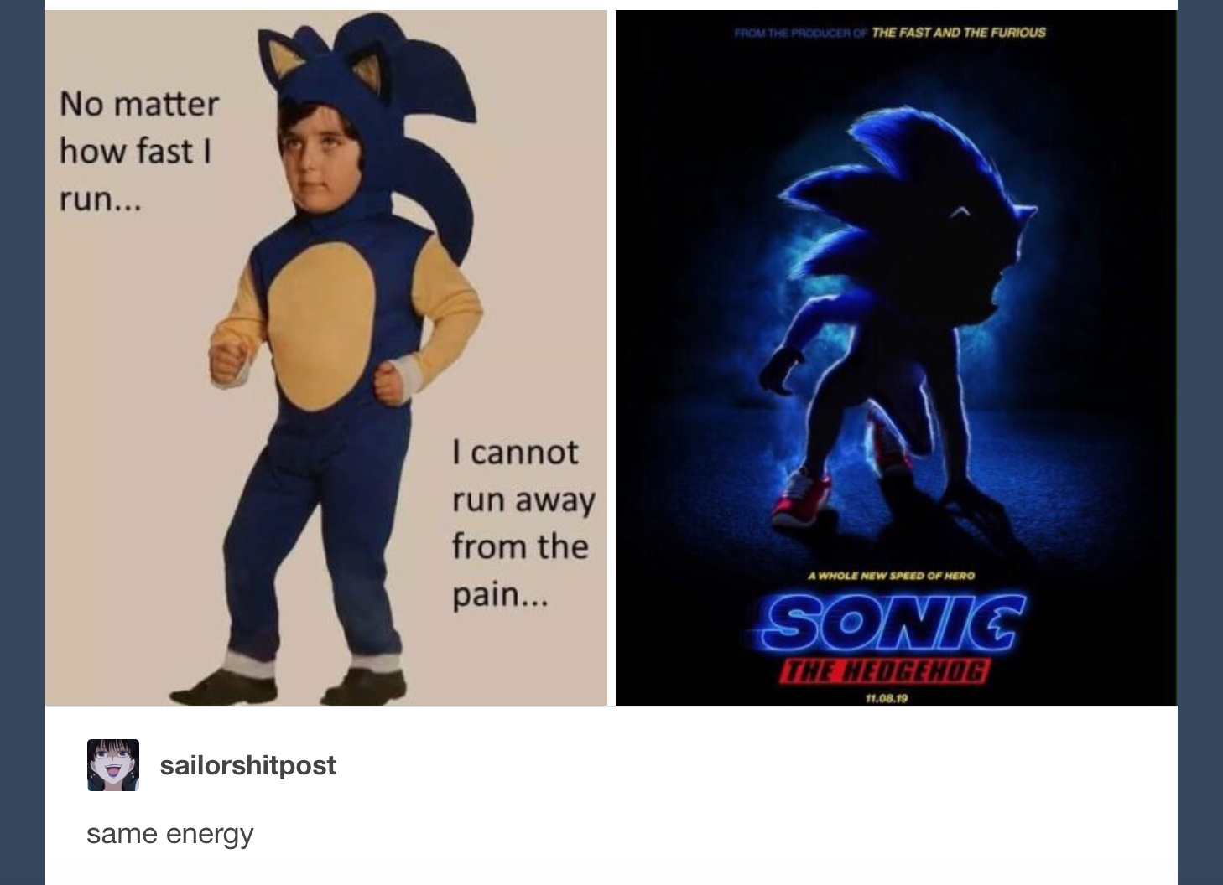Click the dark blue left page margin
The image size is (1223, 885).
pyautogui.click(x=22, y=442)
